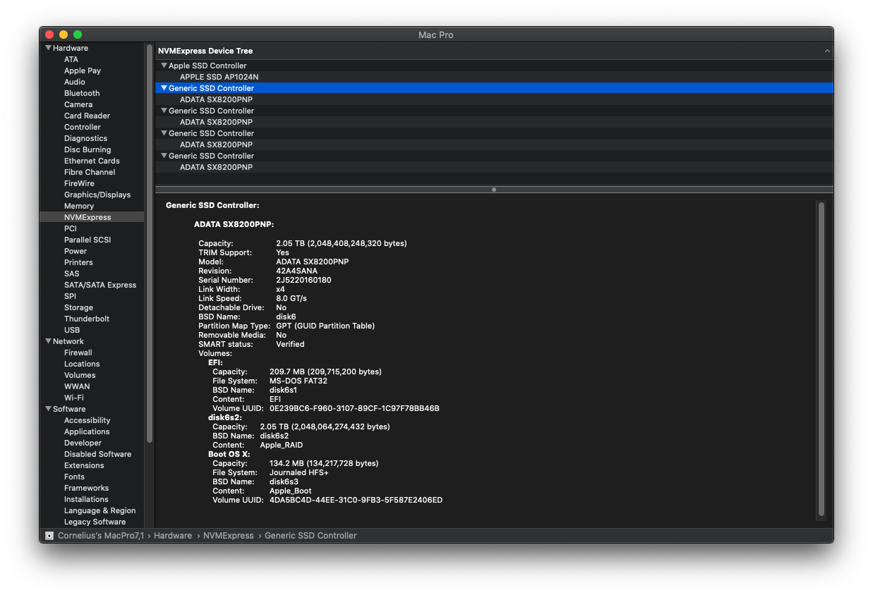Open USB hardware category

click(72, 330)
